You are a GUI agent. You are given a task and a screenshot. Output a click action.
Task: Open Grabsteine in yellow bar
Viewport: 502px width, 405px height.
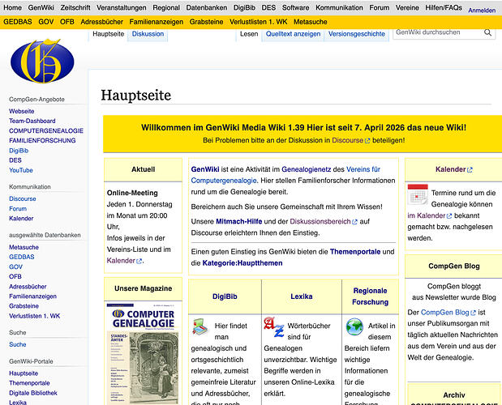click(206, 22)
